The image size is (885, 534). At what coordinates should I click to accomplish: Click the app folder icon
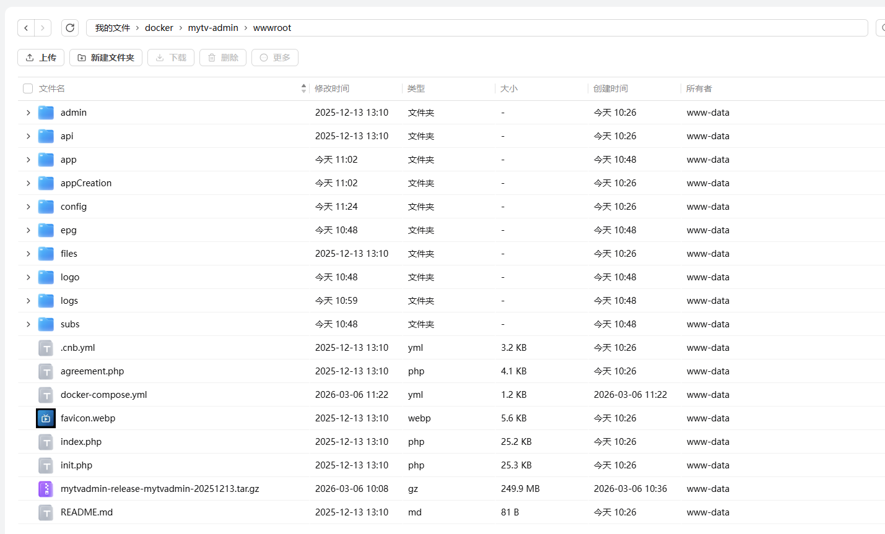click(x=46, y=160)
